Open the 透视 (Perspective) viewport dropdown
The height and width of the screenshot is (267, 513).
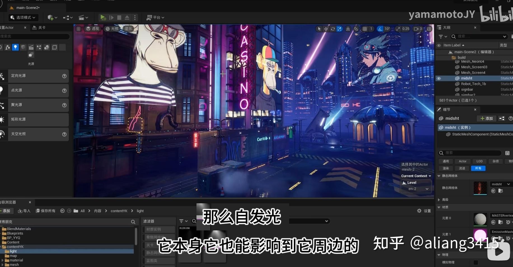[x=93, y=28]
